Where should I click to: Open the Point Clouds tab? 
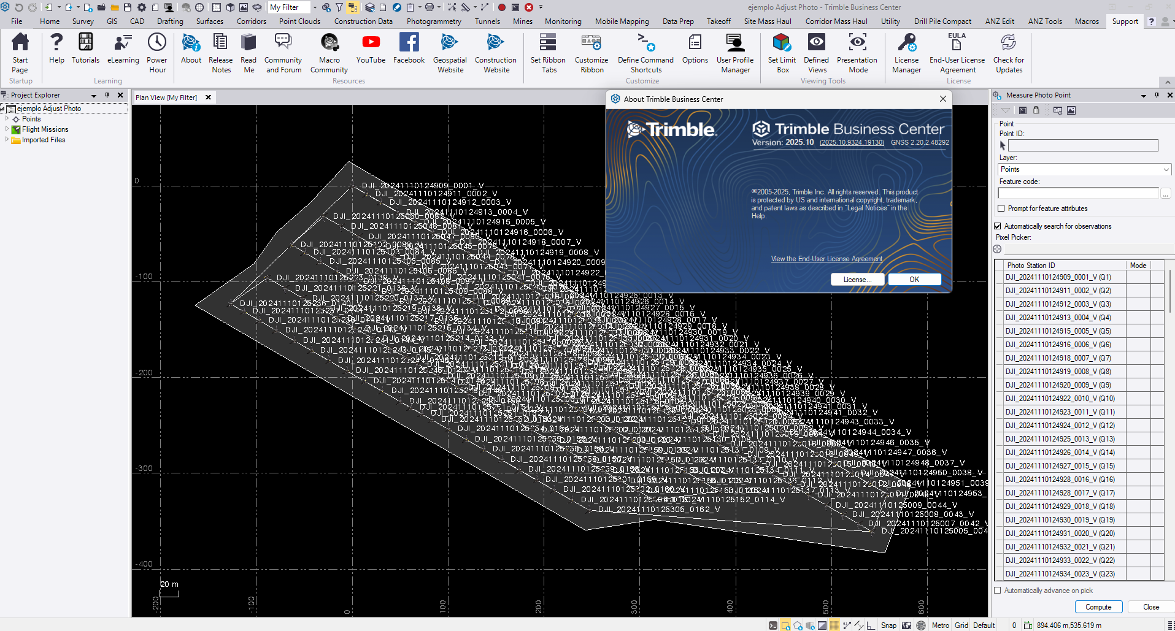299,21
